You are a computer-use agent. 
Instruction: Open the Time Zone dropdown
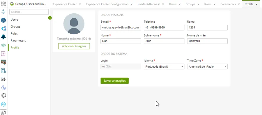pos(207,67)
